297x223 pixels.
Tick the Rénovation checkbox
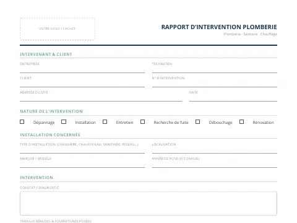pos(241,122)
